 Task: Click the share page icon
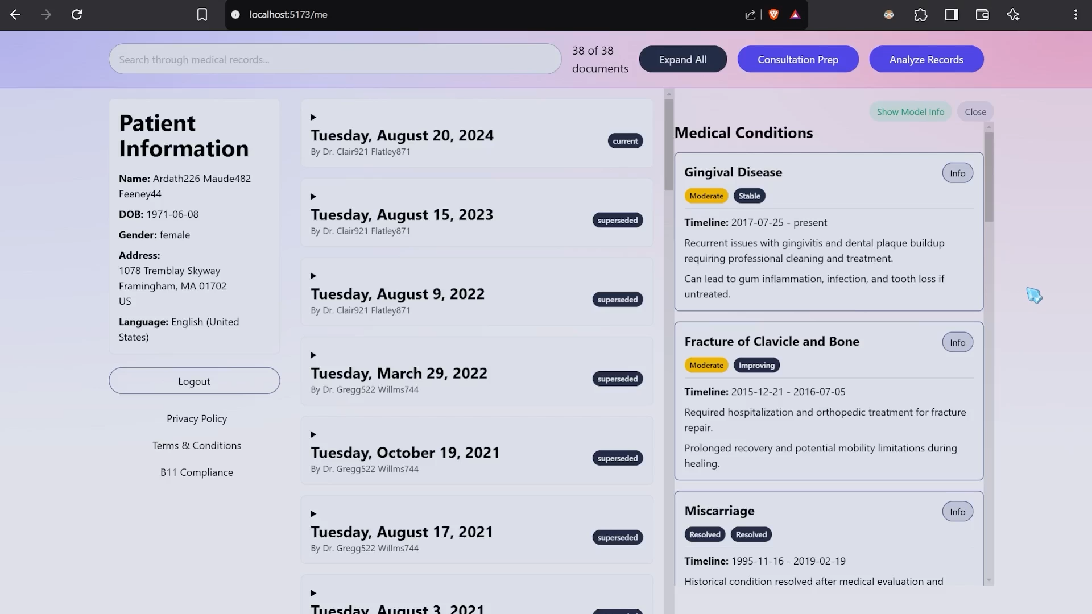click(750, 15)
